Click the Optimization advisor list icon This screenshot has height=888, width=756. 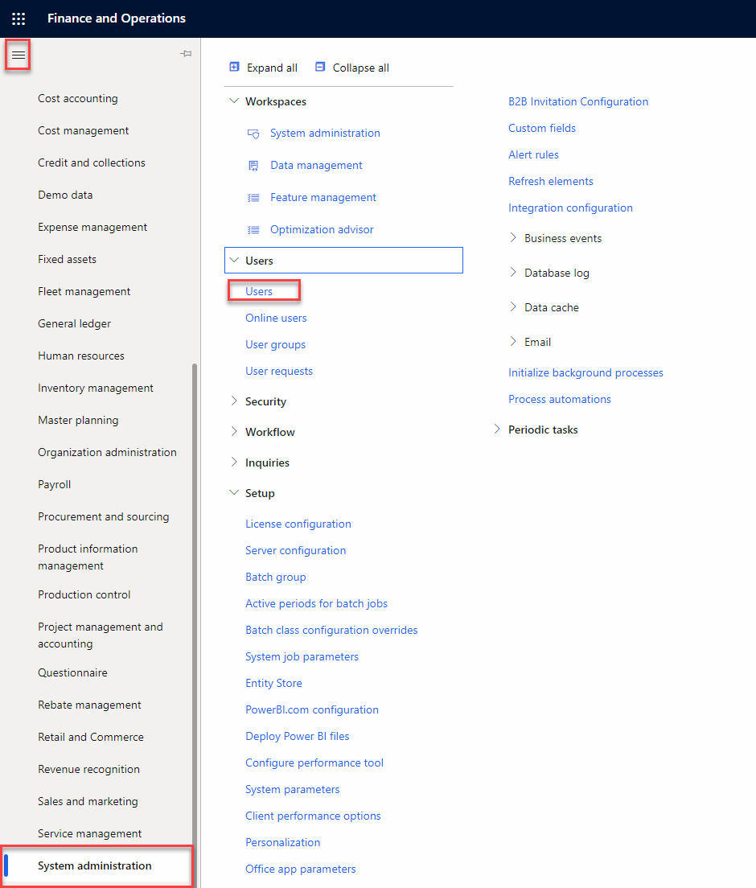coord(253,230)
